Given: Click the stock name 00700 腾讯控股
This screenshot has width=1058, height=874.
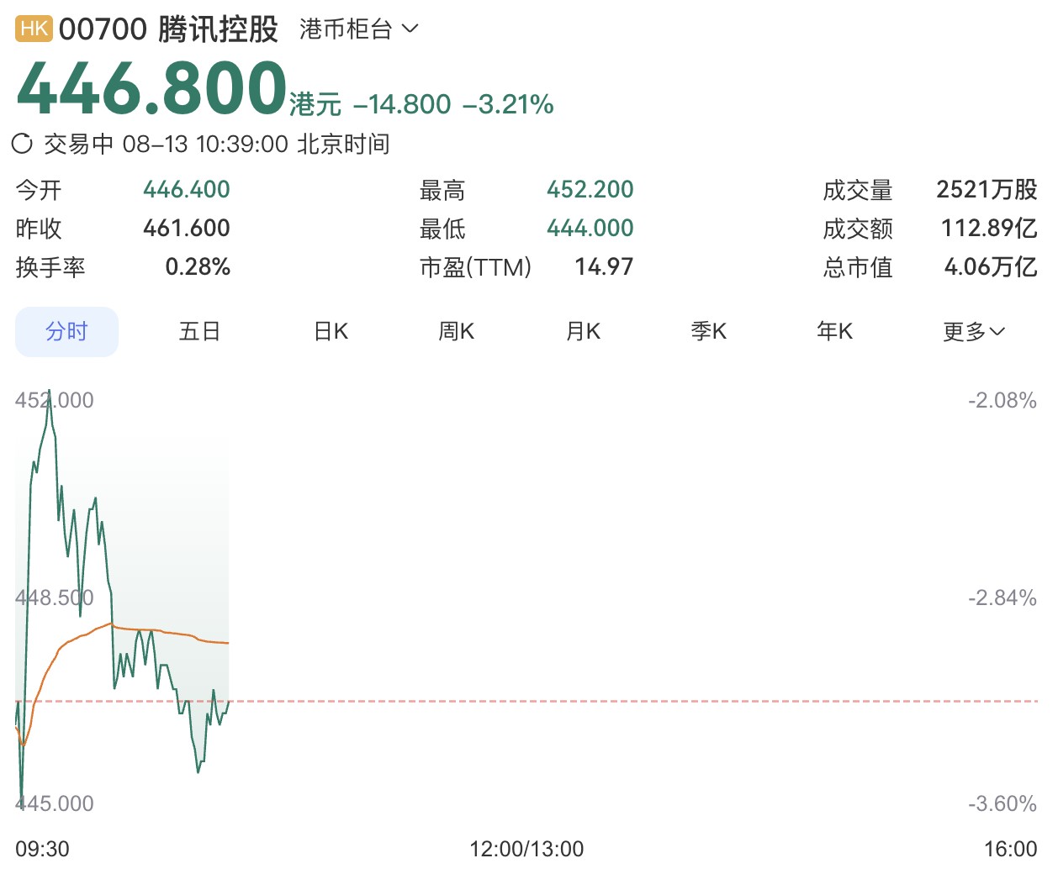Looking at the screenshot, I should click(x=168, y=29).
